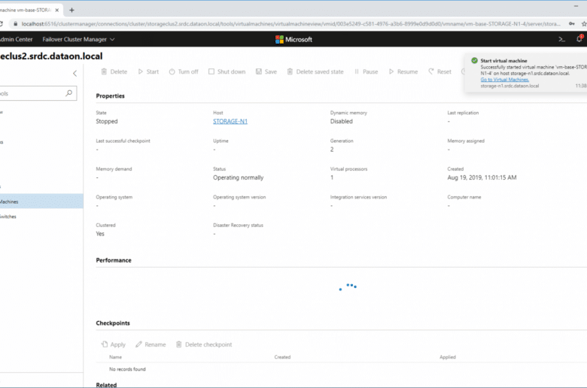
Task: Click the 'No records found' text
Action: [127, 369]
